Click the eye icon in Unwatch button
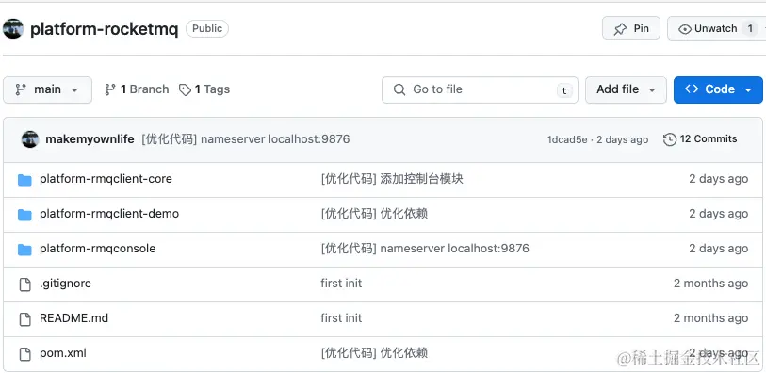The image size is (766, 373). tap(685, 29)
